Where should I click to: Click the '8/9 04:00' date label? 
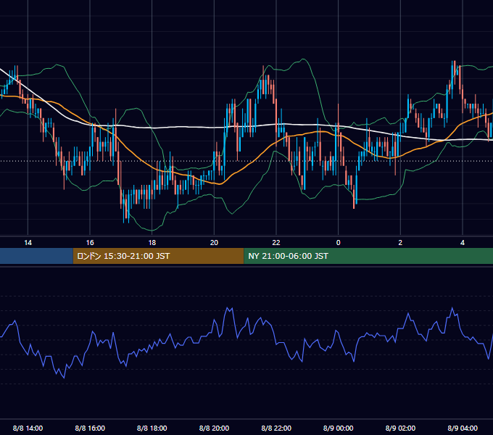(463, 428)
